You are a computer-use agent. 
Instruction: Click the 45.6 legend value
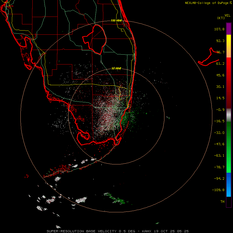pyautogui.click(x=220, y=75)
